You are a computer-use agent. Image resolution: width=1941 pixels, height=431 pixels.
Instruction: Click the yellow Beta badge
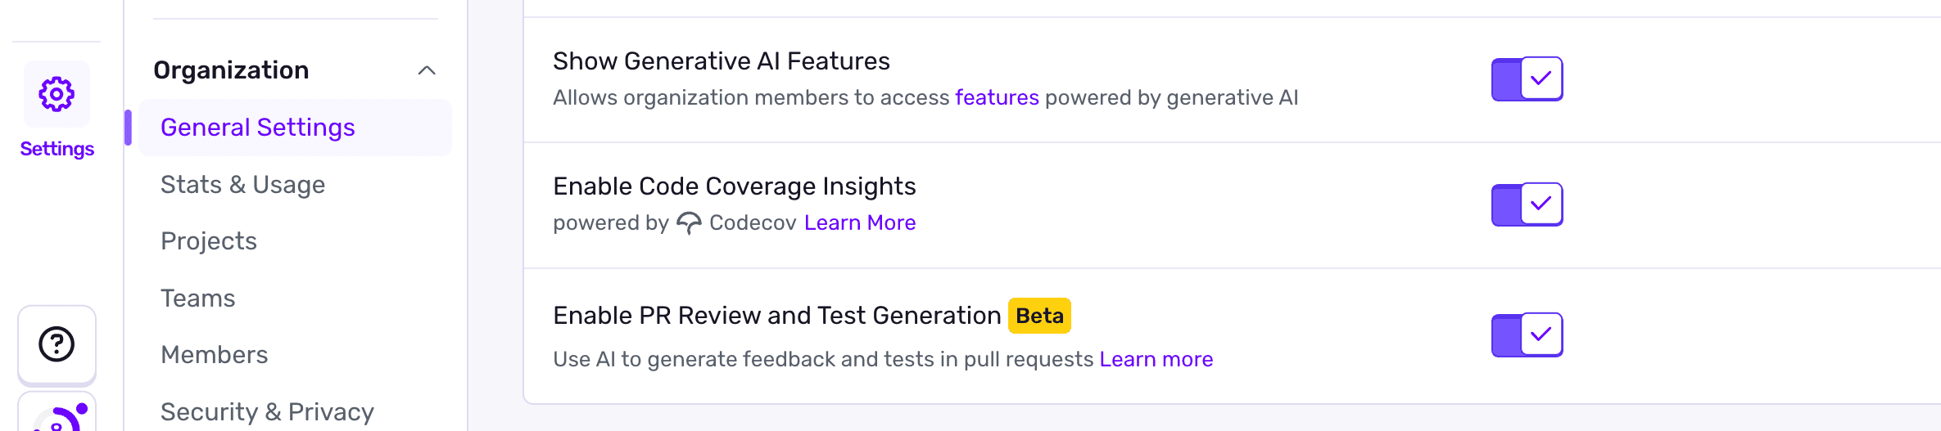pos(1039,316)
